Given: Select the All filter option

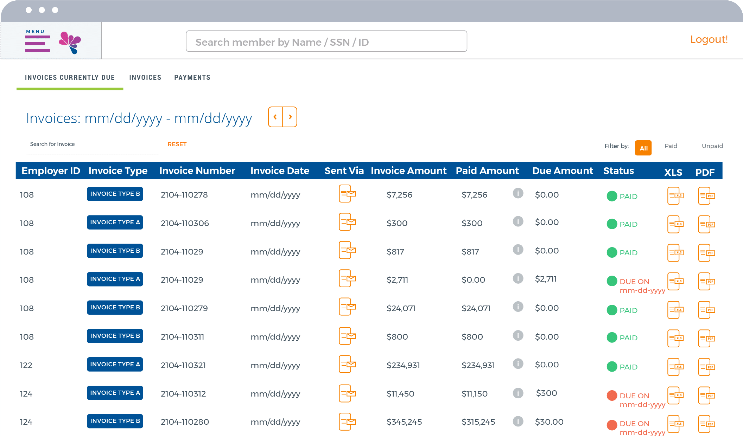Looking at the screenshot, I should (x=643, y=148).
